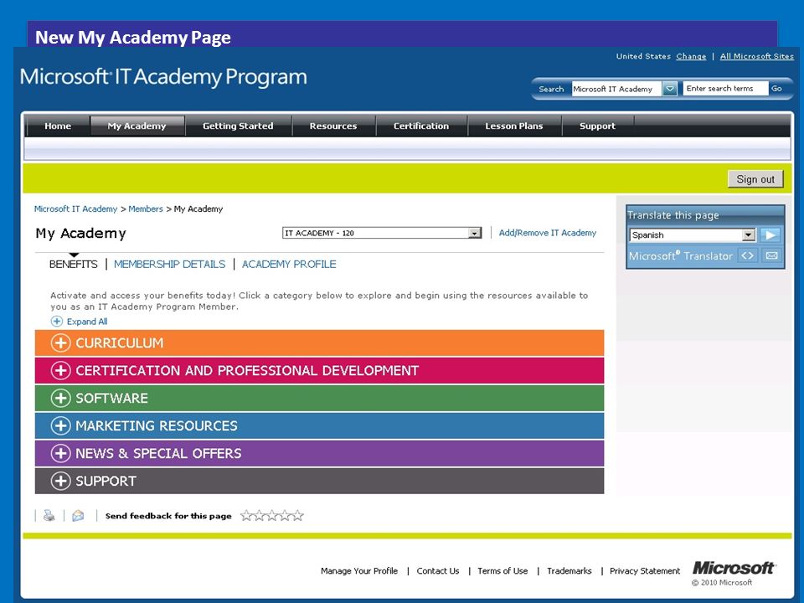Open the All Microsoft Sites link
Screen dimensions: 804x603
coord(756,56)
